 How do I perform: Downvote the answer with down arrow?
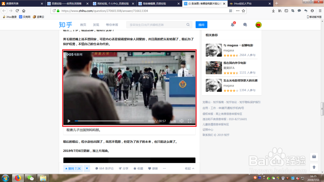(87, 168)
